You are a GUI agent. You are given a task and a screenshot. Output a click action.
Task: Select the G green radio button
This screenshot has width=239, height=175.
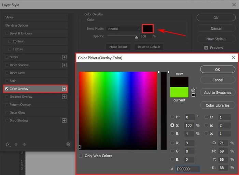[172, 151]
